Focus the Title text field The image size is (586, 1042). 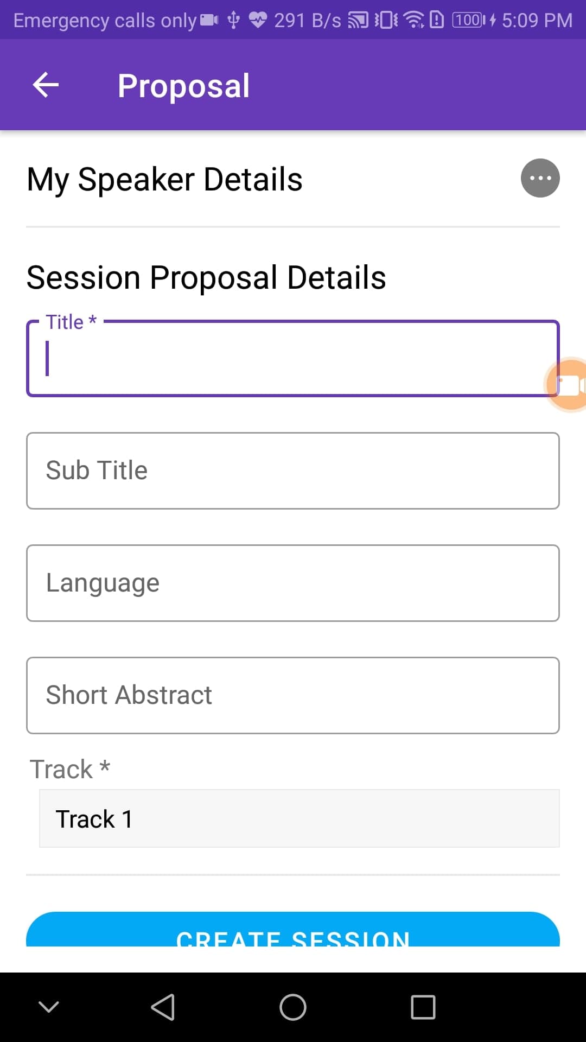click(292, 359)
